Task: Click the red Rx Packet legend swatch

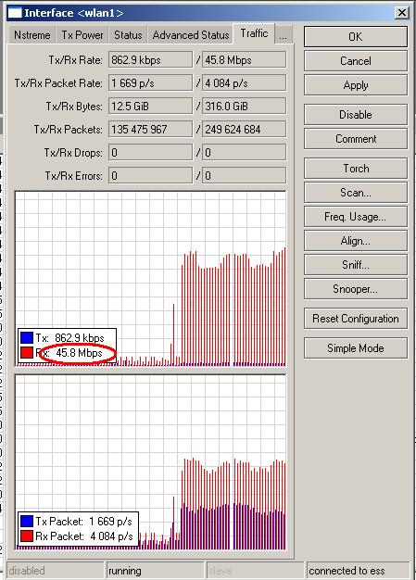Action: (27, 536)
